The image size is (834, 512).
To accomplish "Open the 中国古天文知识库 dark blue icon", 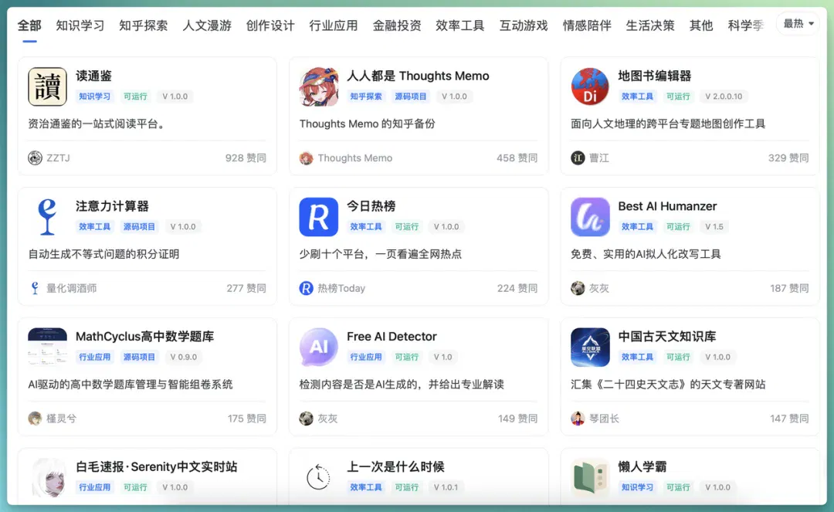I will click(x=590, y=348).
